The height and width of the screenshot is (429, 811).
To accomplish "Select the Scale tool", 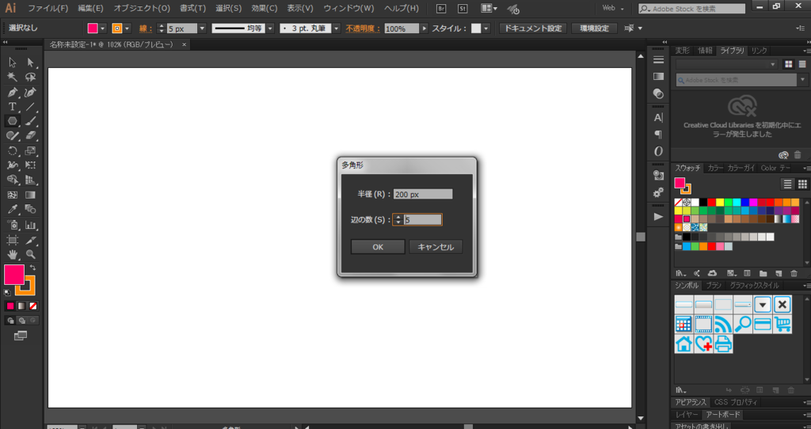I will tap(31, 151).
